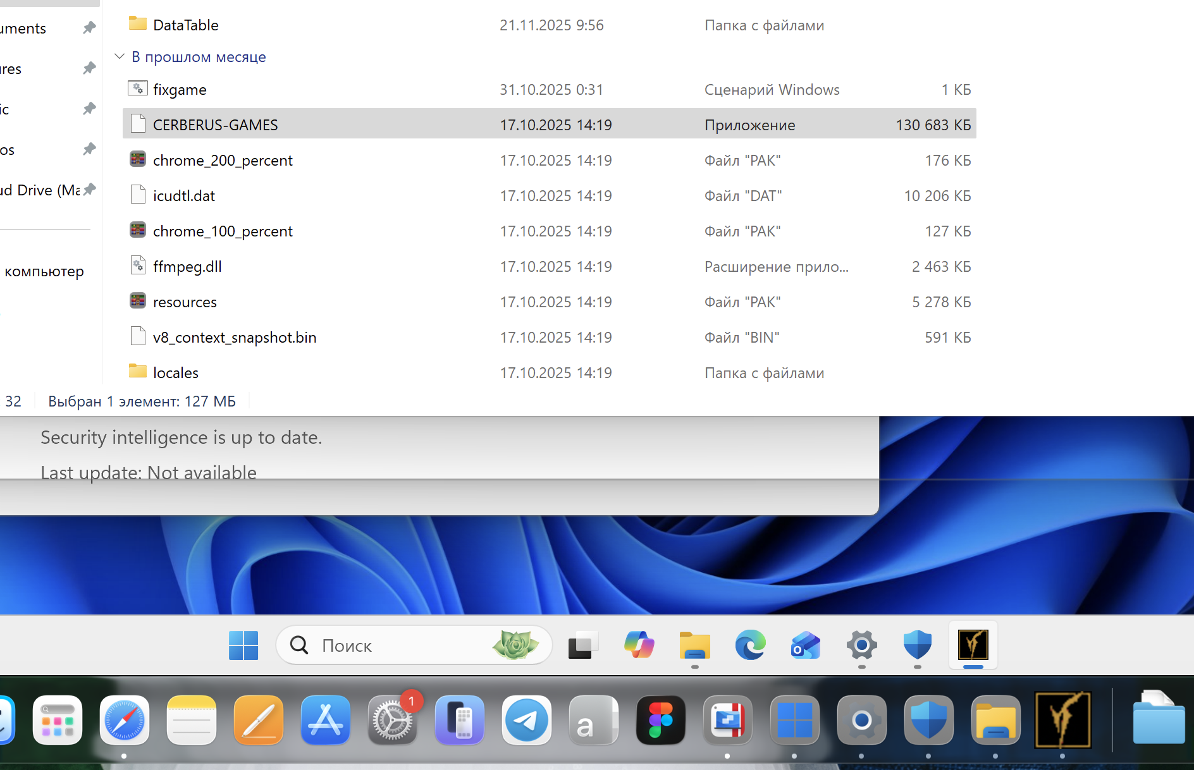Open Telegram from the macOS Dock
The image size is (1194, 770).
click(526, 721)
